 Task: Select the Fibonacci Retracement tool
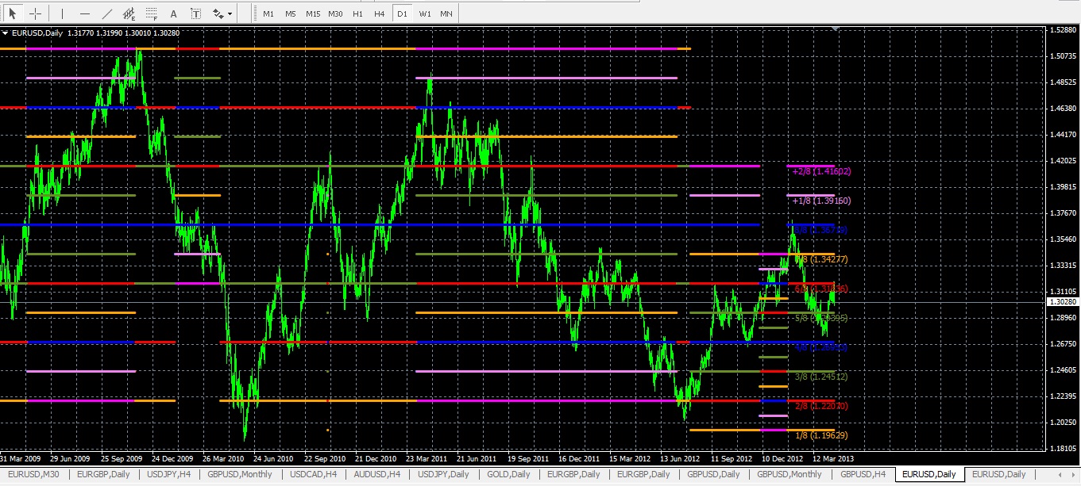coord(151,13)
